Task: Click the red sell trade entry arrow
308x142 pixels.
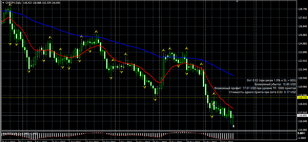Action: click(213, 104)
